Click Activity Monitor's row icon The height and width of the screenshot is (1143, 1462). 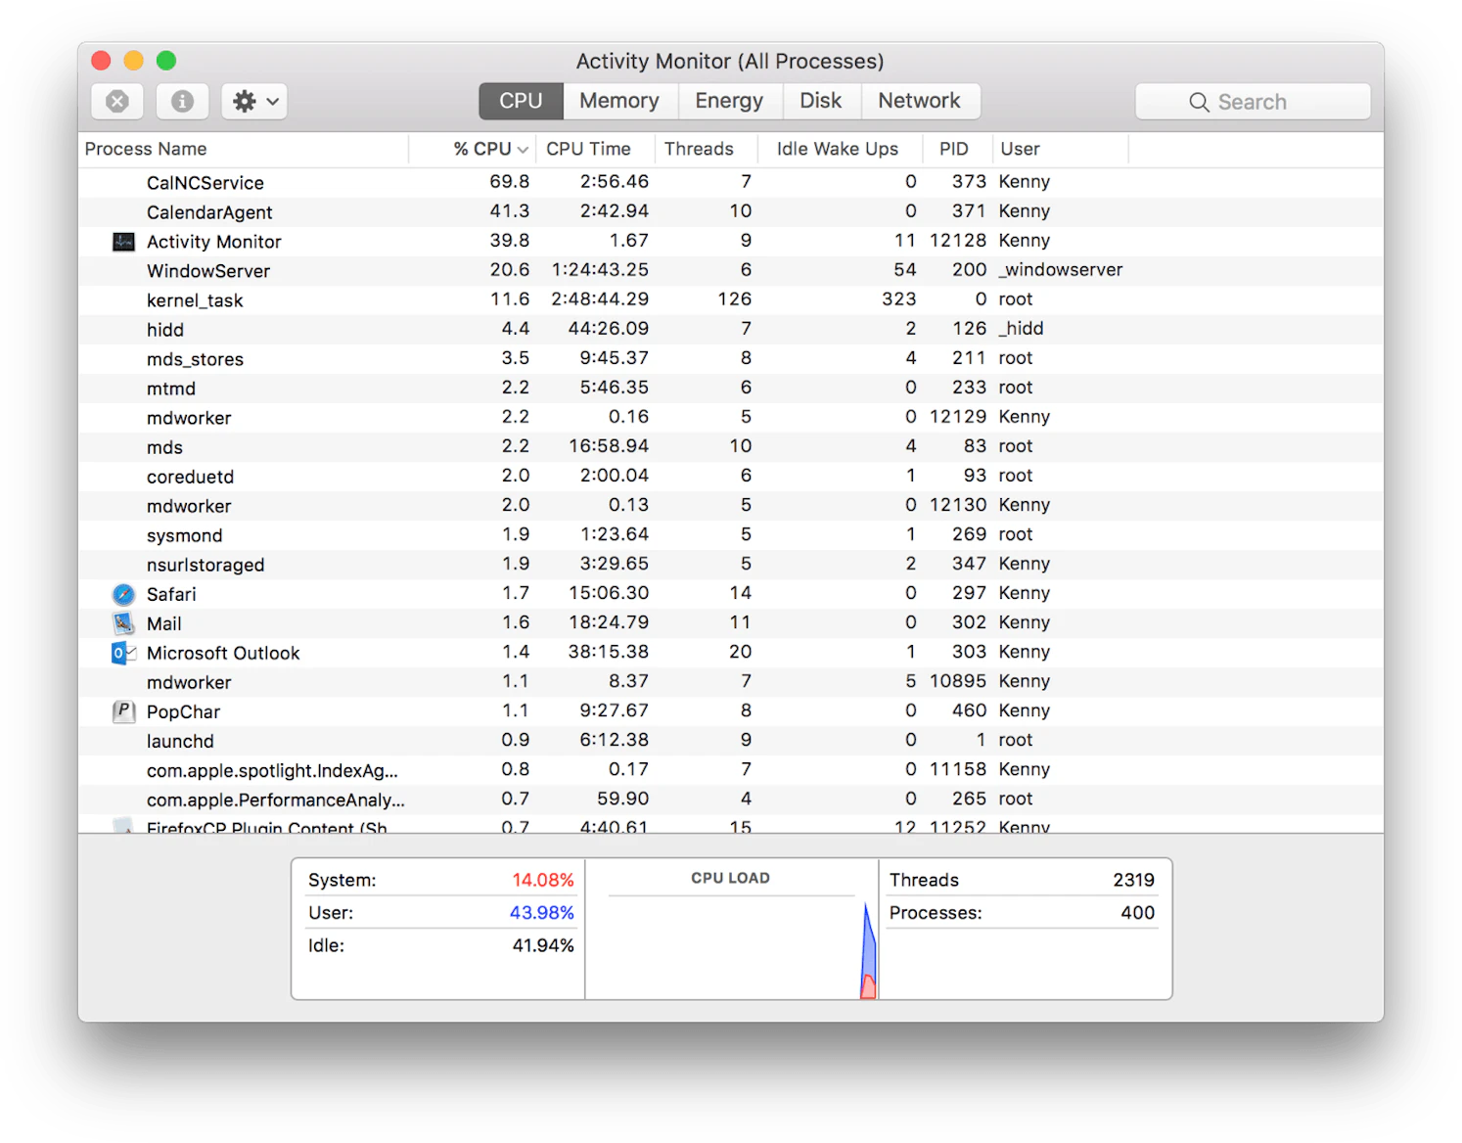(123, 241)
